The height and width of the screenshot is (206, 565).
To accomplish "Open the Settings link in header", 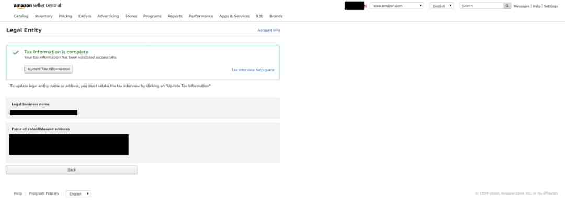I will pos(550,6).
